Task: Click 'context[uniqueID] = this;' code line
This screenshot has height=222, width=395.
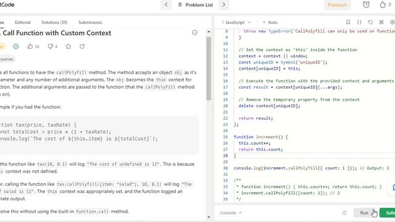Action: click(x=269, y=68)
